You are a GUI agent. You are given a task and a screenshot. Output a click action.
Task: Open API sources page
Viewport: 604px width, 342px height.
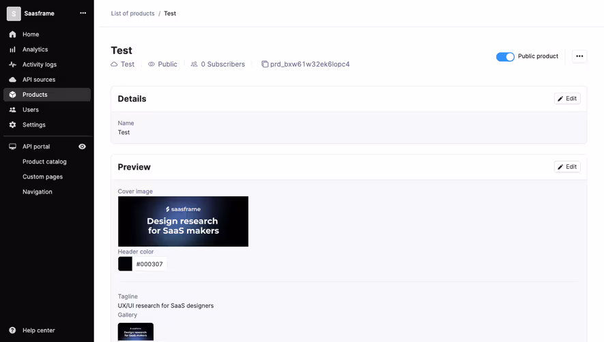[x=47, y=80]
